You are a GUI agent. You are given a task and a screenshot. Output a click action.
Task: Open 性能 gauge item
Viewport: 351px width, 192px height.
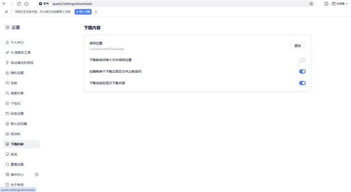11,83
